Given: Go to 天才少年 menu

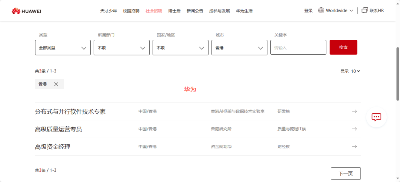Looking at the screenshot, I should pos(109,11).
